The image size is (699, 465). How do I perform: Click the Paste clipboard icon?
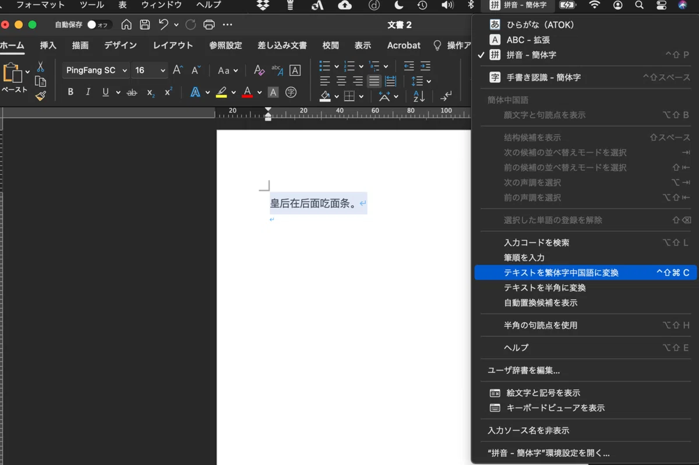click(12, 73)
